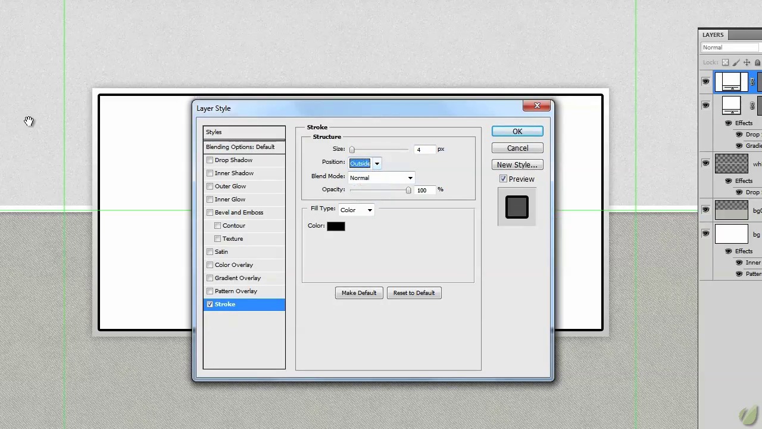Toggle Lock position move icon
The image size is (762, 429).
(747, 63)
